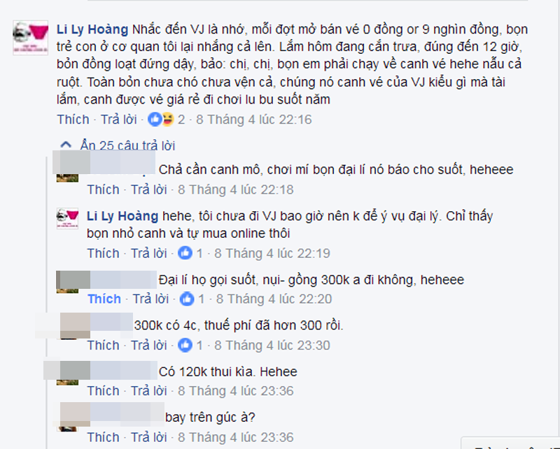View reactions via like icon on main comment

click(x=155, y=119)
